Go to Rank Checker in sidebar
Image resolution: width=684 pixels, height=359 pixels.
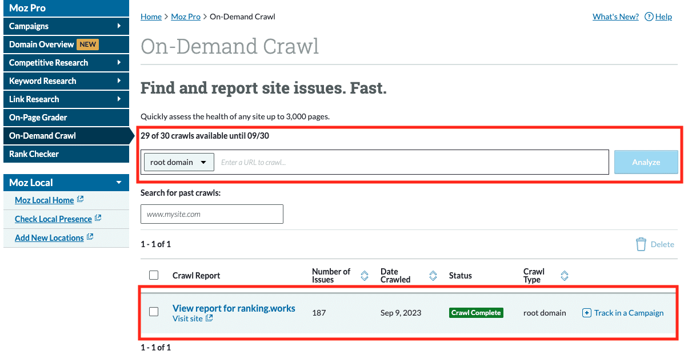click(34, 154)
